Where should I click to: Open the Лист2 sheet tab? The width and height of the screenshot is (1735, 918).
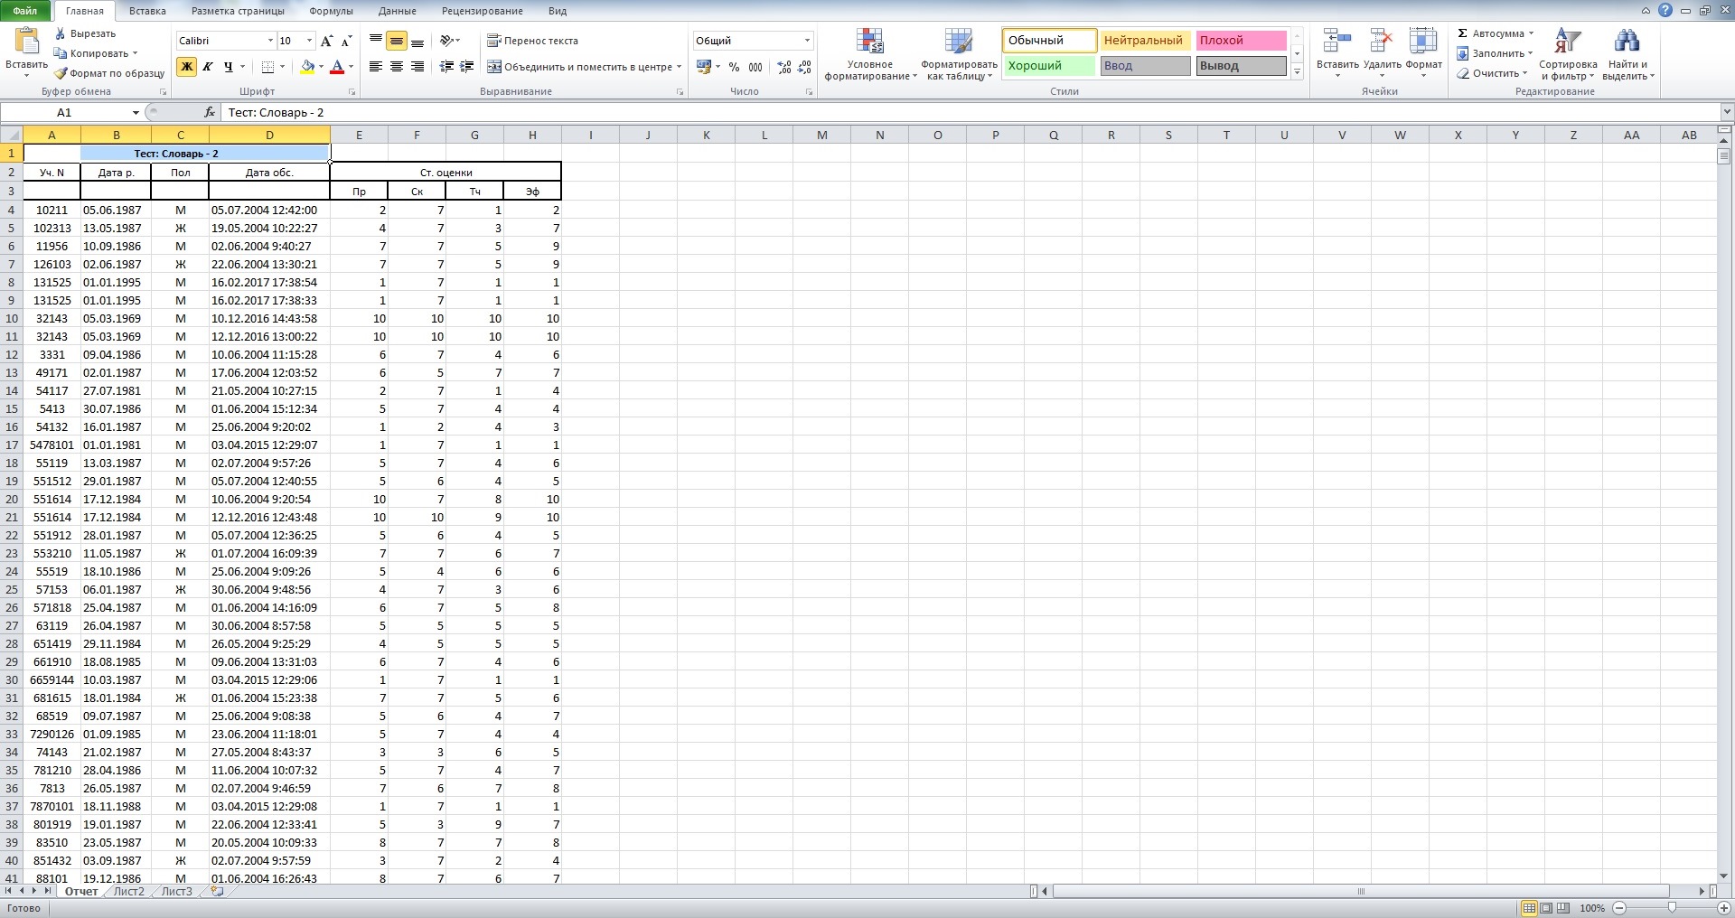[128, 892]
